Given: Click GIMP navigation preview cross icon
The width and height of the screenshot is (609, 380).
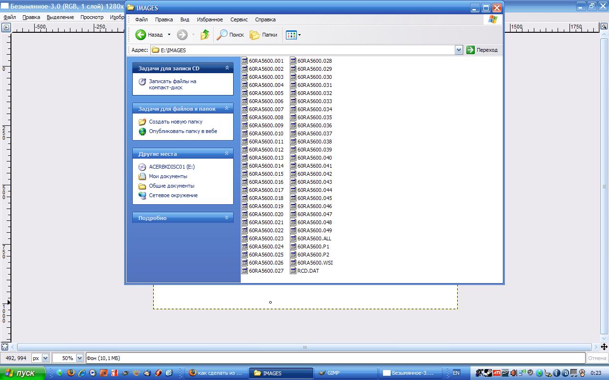Looking at the screenshot, I should pos(604,347).
